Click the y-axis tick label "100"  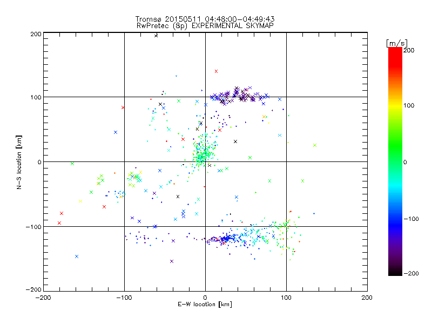pos(36,97)
